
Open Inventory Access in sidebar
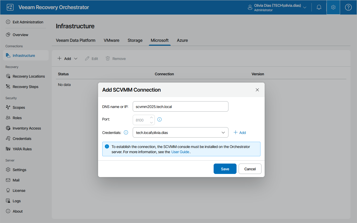pyautogui.click(x=27, y=128)
